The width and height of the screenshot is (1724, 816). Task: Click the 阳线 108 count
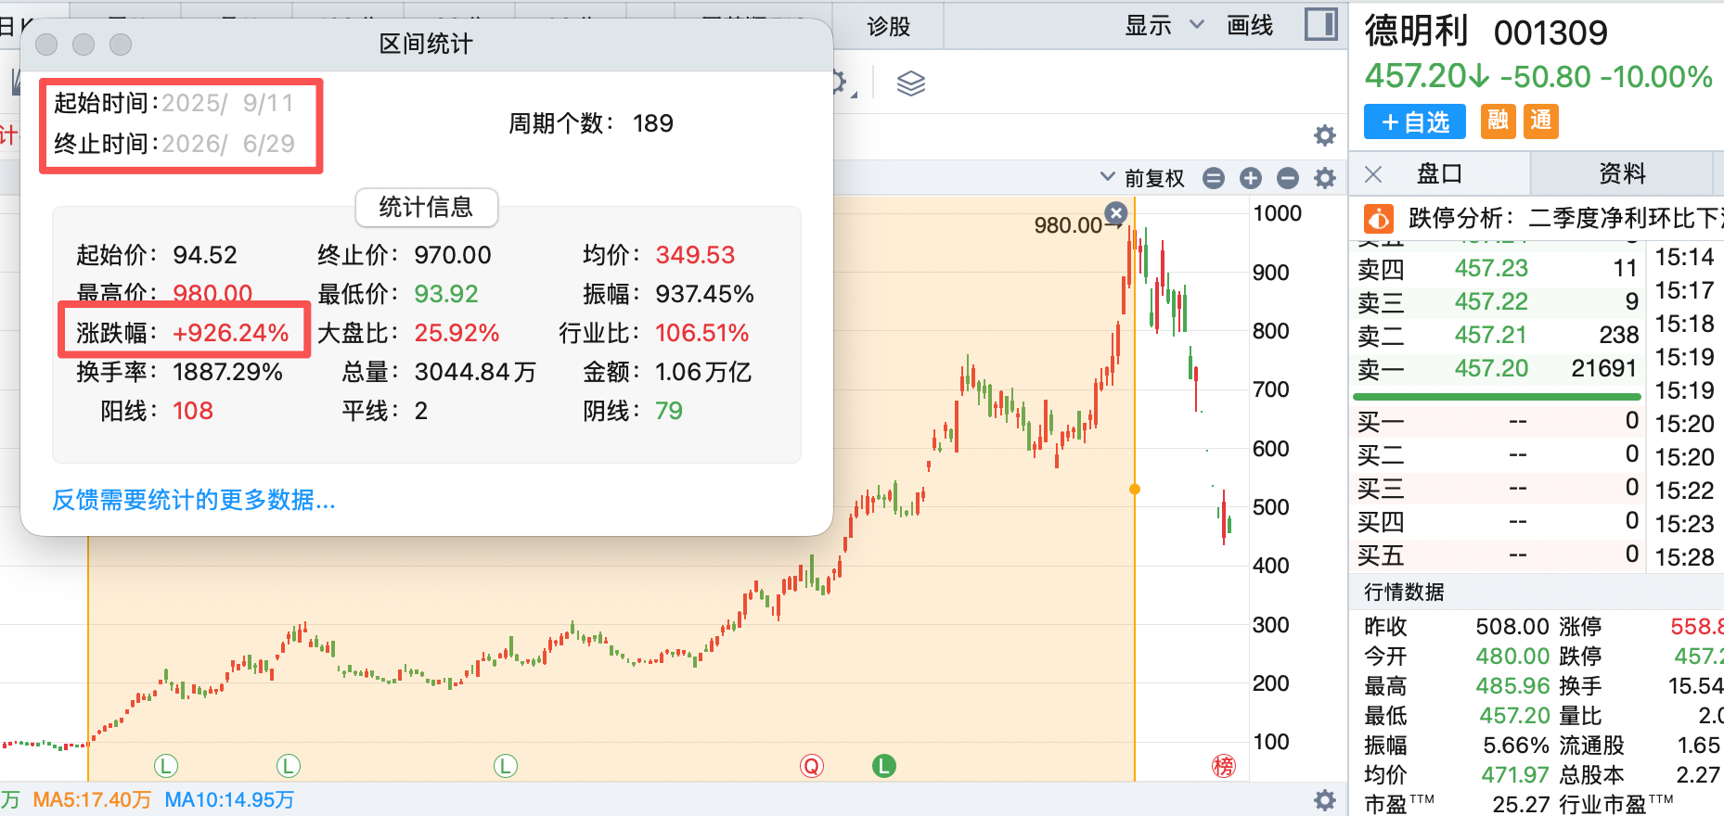pos(193,411)
